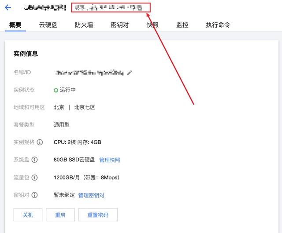Open the 快照 tab
The height and width of the screenshot is (233, 282).
click(x=152, y=25)
